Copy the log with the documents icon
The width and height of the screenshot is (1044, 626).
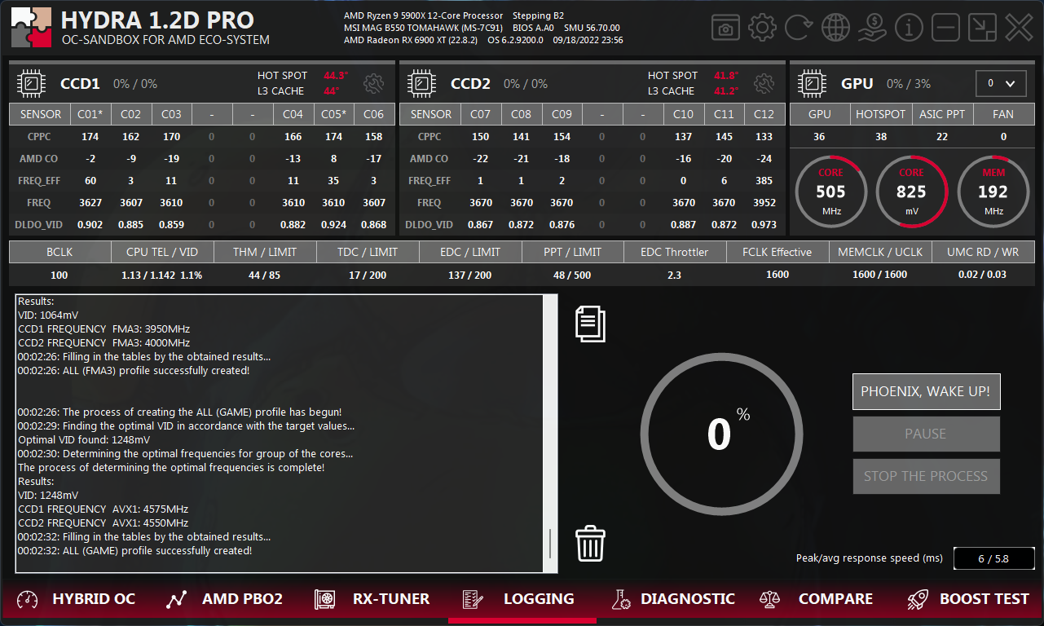click(x=590, y=323)
